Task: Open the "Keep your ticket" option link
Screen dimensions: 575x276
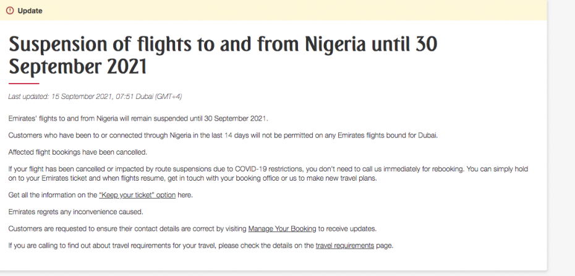Action: (137, 195)
